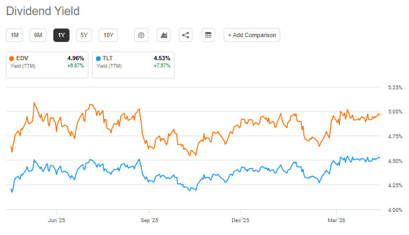Screen dimensions: 409x235
Task: Switch to the 5Y time range
Action: point(84,35)
